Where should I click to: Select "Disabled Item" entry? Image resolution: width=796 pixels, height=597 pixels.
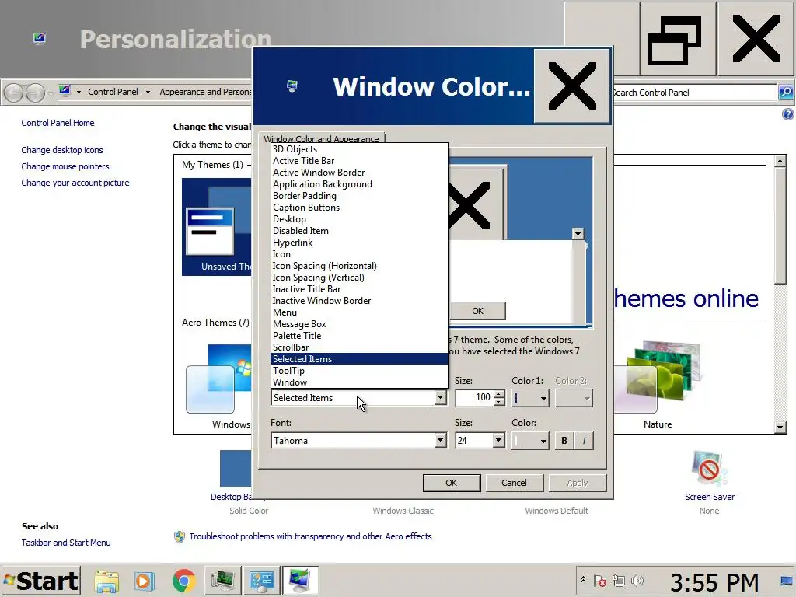359,231
